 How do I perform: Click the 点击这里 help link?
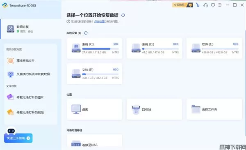click(x=99, y=21)
